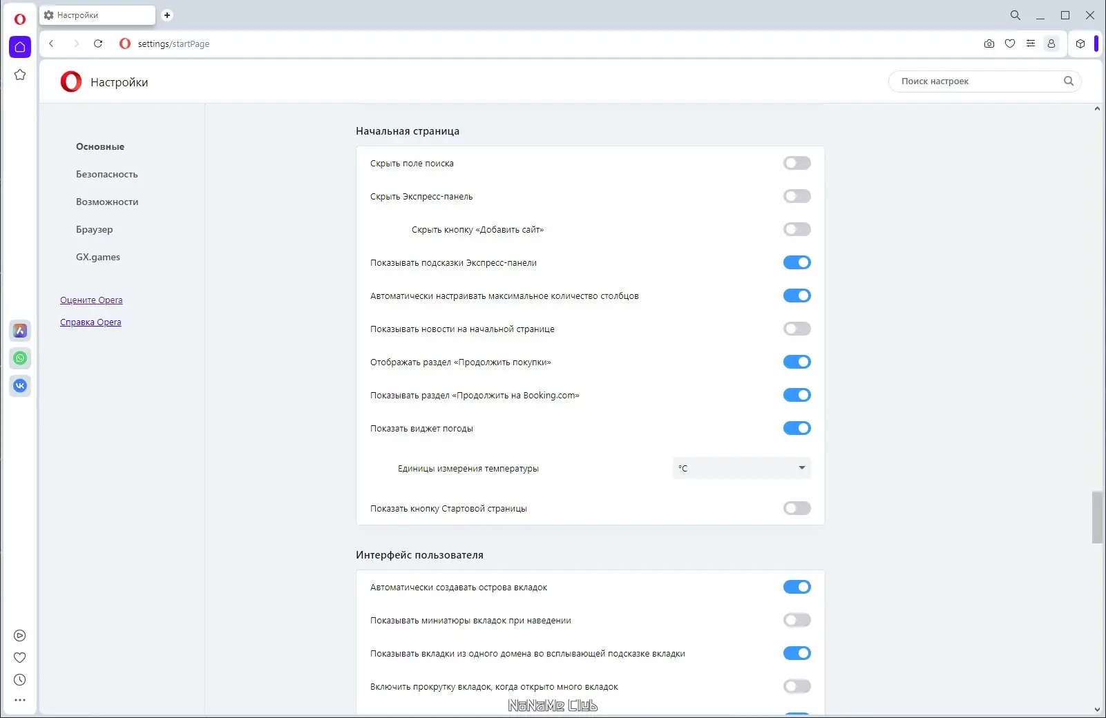The image size is (1106, 718).
Task: Click the snapshot camera icon
Action: pyautogui.click(x=989, y=43)
